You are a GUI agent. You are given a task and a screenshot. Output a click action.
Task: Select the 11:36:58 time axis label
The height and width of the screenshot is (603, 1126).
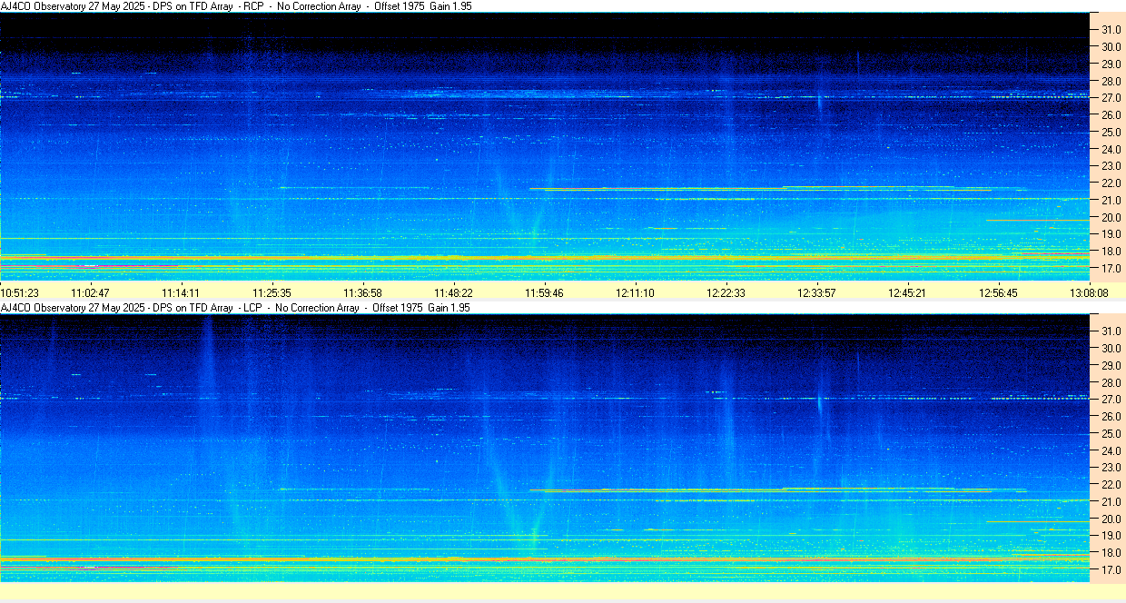click(362, 292)
